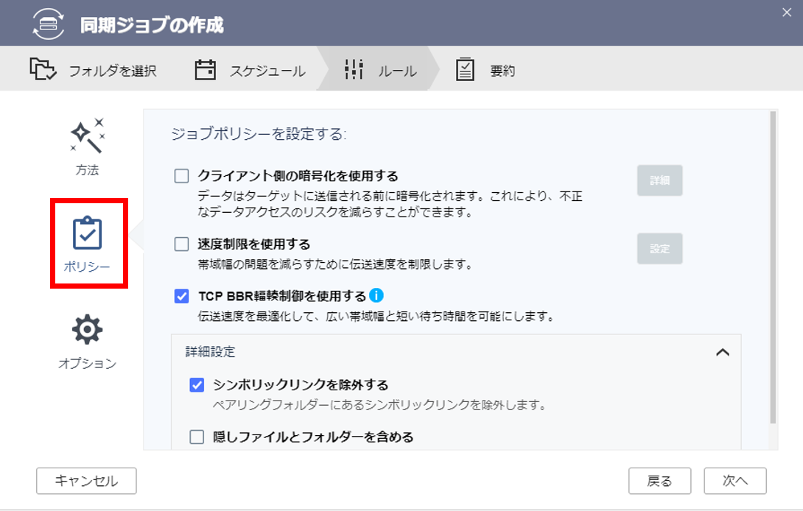The image size is (803, 511).
Task: Click the magic wand 方法 icon
Action: 87,136
